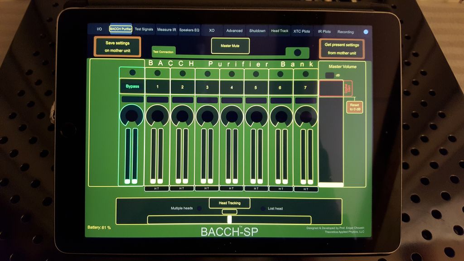This screenshot has height=261, width=464.
Task: Click the indicator dot above filter 2
Action: [x=183, y=73]
